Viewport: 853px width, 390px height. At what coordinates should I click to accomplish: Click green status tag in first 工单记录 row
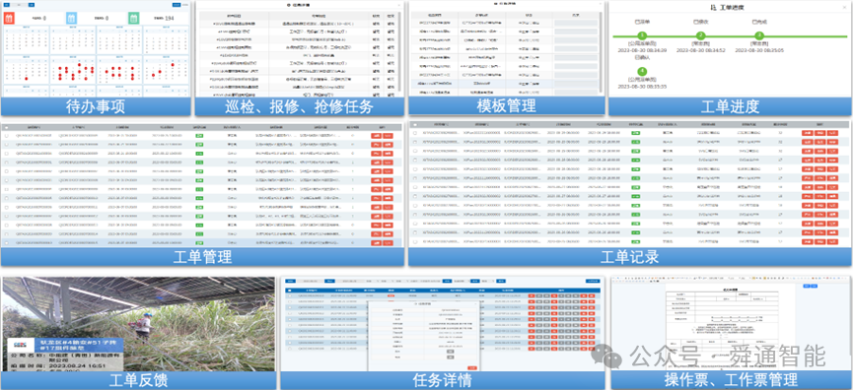(x=635, y=133)
